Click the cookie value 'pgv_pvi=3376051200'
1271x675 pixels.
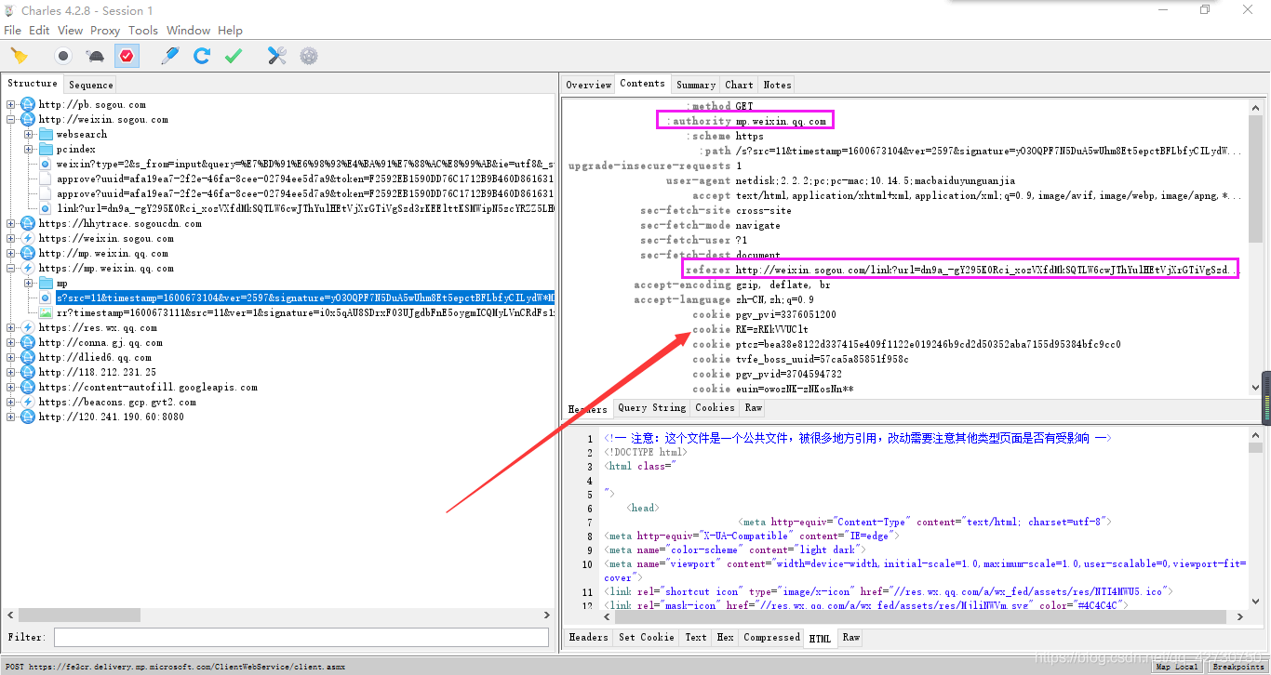(x=786, y=314)
